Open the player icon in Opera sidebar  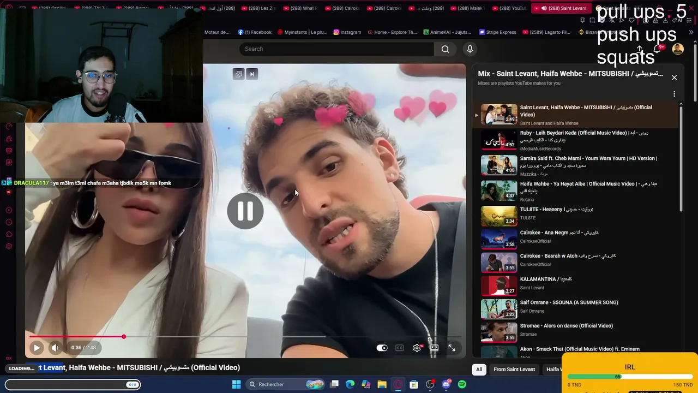tap(9, 210)
